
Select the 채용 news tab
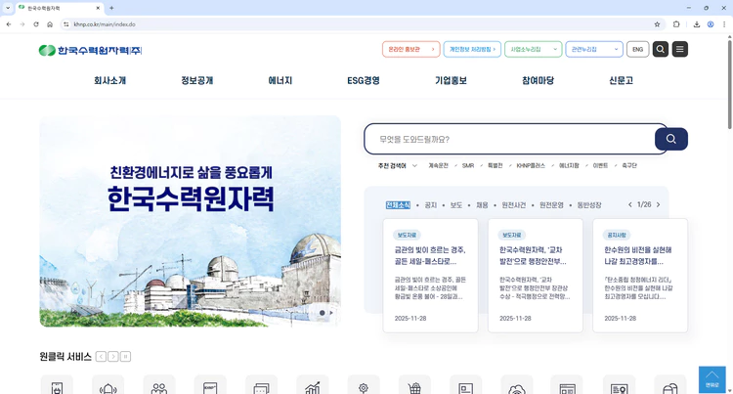482,205
